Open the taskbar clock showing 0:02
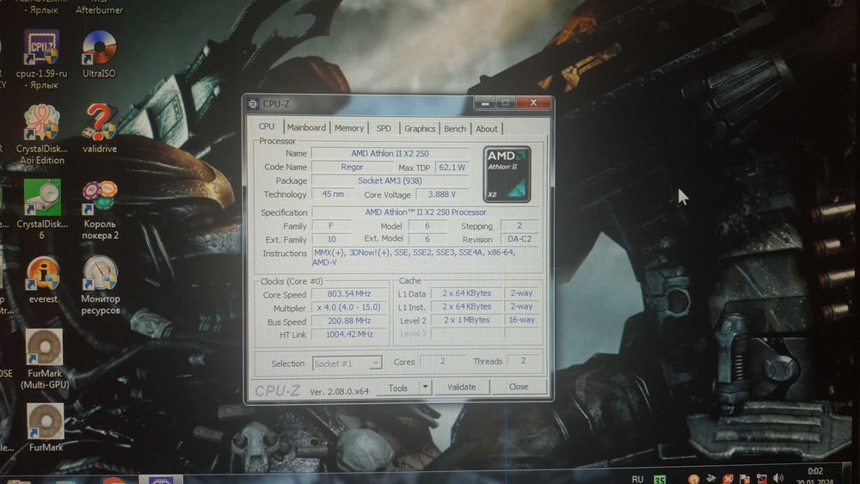The height and width of the screenshot is (484, 860). [x=815, y=475]
